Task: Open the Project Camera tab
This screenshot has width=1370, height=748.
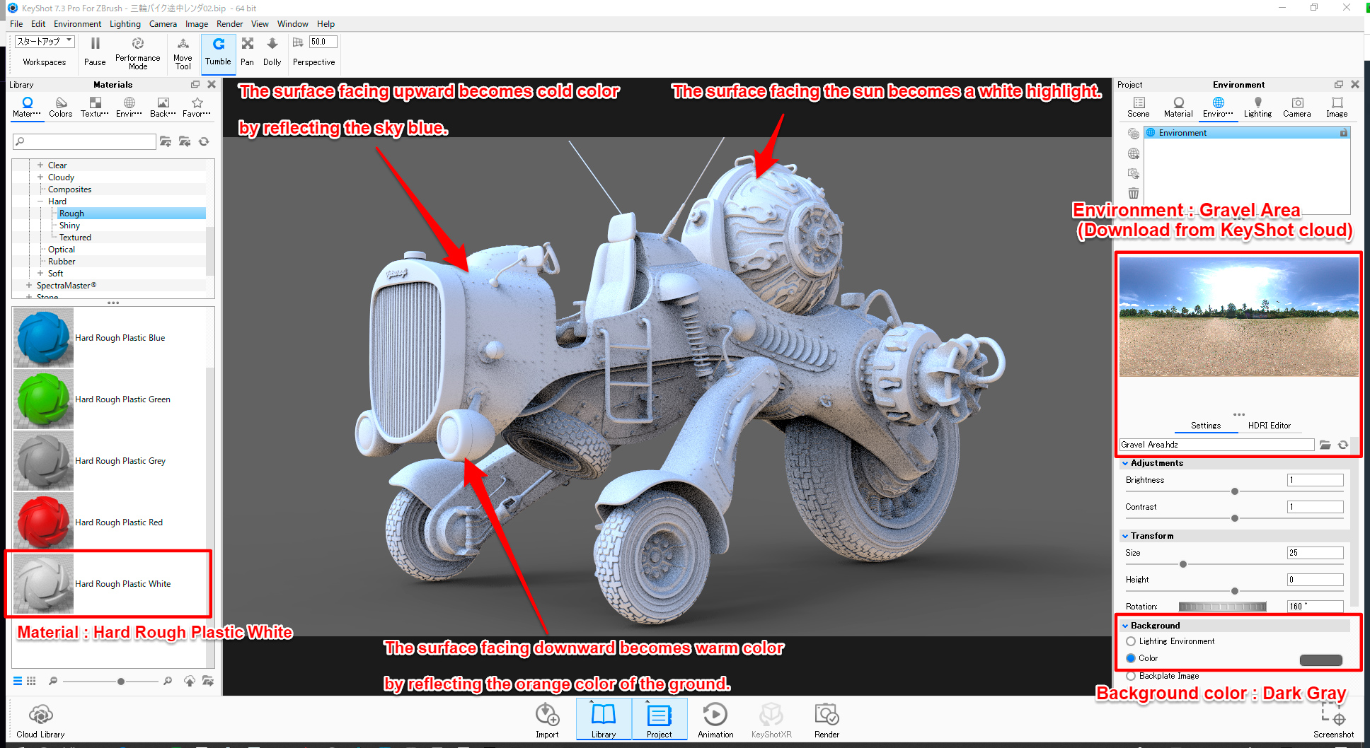Action: tap(1297, 107)
